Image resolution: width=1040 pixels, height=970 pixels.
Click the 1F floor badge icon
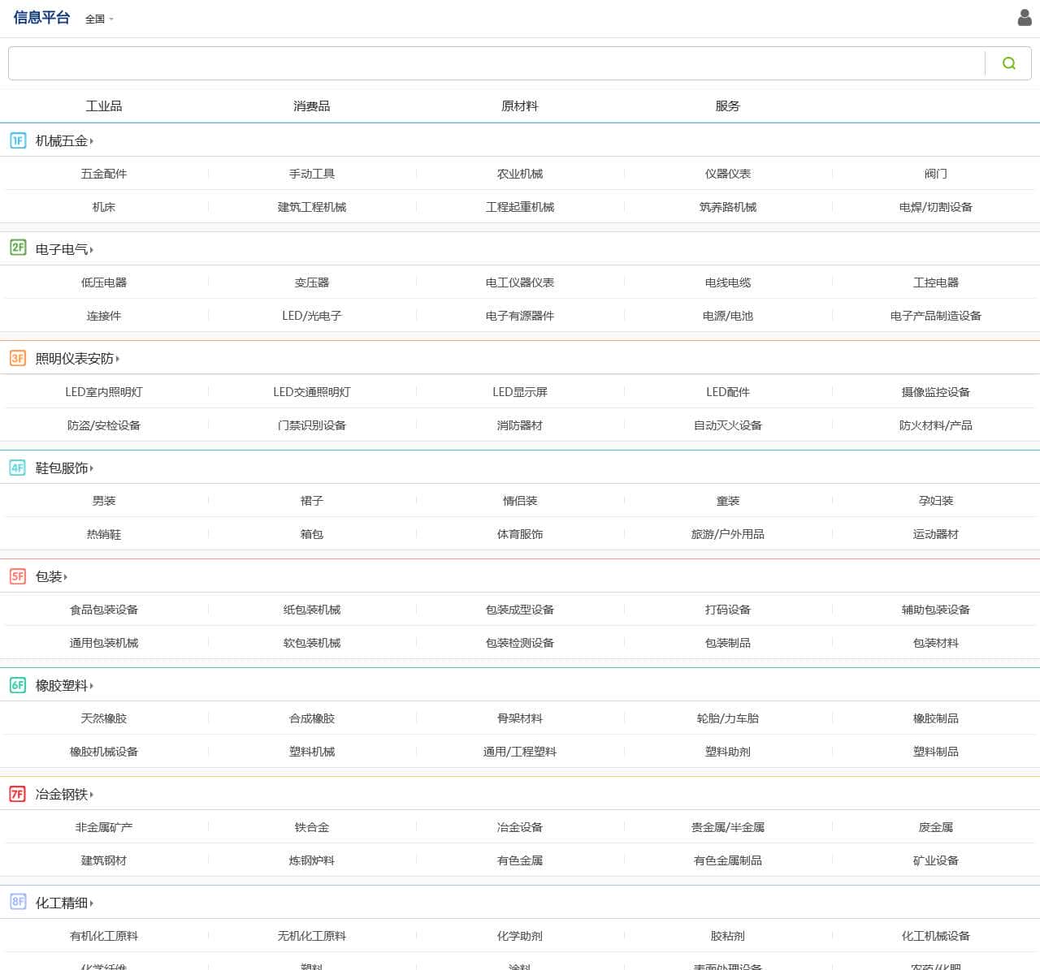(x=18, y=140)
